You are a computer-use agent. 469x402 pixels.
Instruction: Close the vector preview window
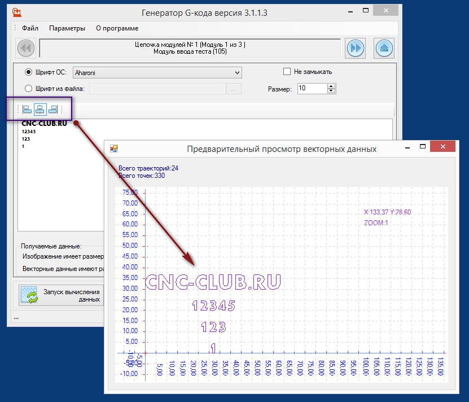[x=442, y=146]
